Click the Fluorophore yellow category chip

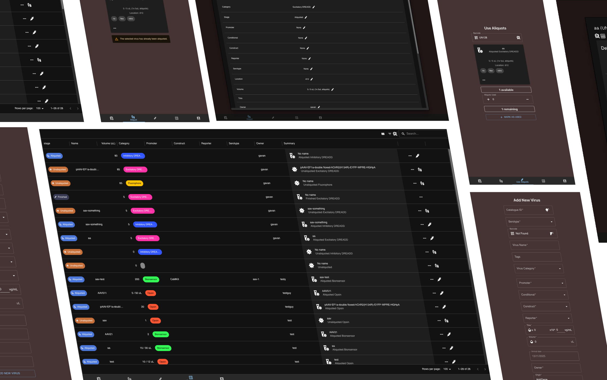pyautogui.click(x=134, y=183)
